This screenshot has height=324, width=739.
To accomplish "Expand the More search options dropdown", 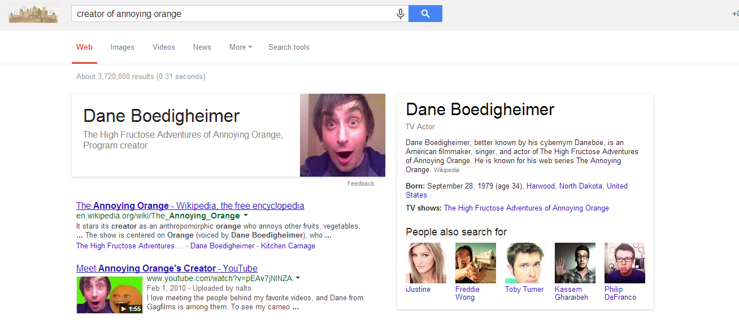I will coord(241,47).
